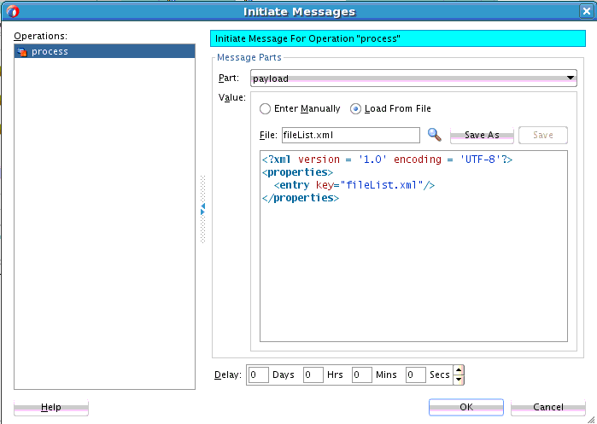Screen dimensions: 597x424
Task: Open Help for this dialog
Action: (x=51, y=408)
